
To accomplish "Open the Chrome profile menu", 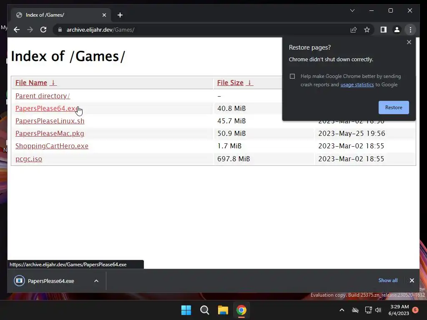I will pyautogui.click(x=397, y=30).
